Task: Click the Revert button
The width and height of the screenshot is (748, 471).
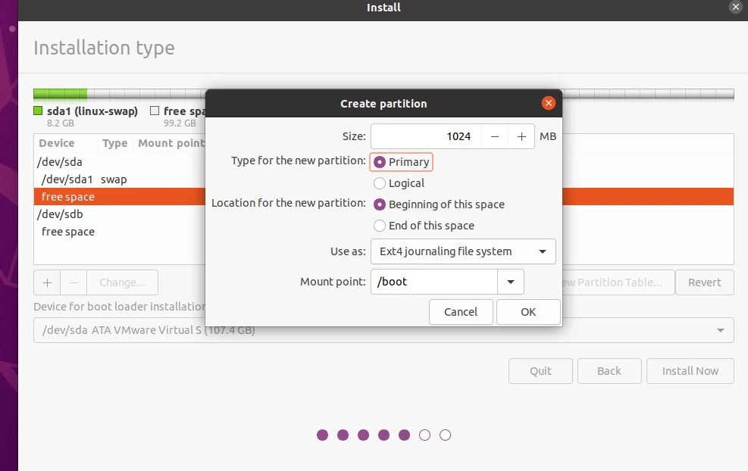Action: [x=704, y=282]
